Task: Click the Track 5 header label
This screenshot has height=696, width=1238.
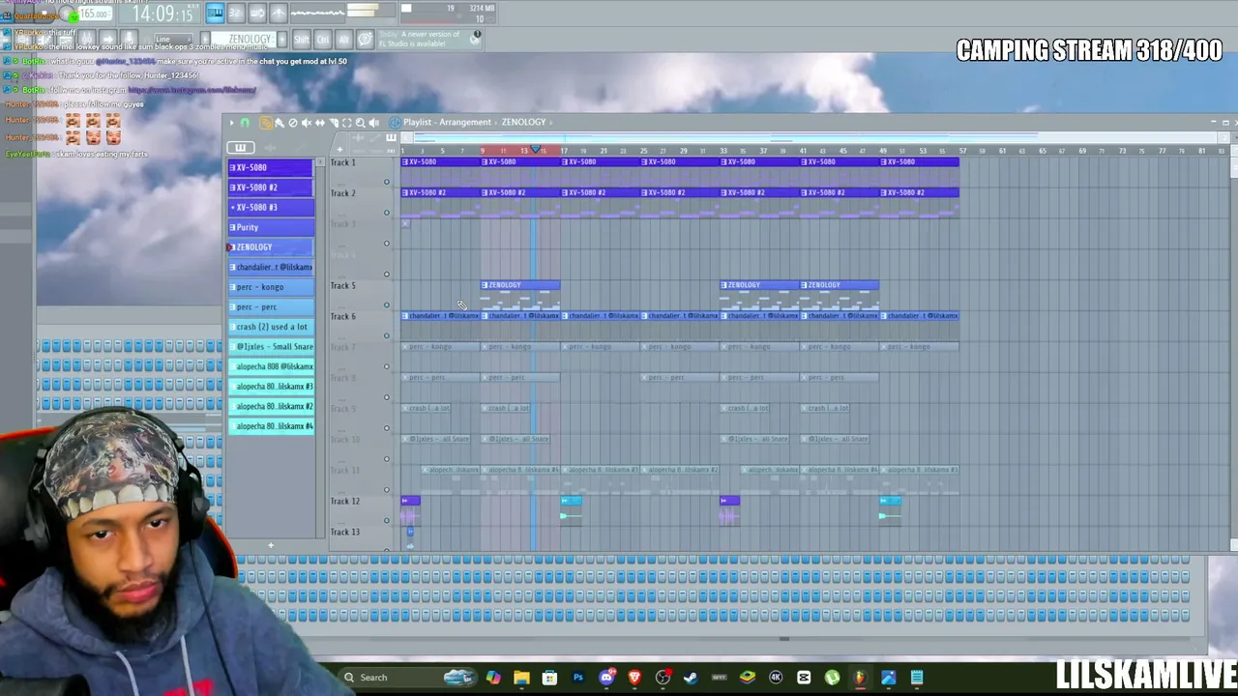Action: pos(342,286)
